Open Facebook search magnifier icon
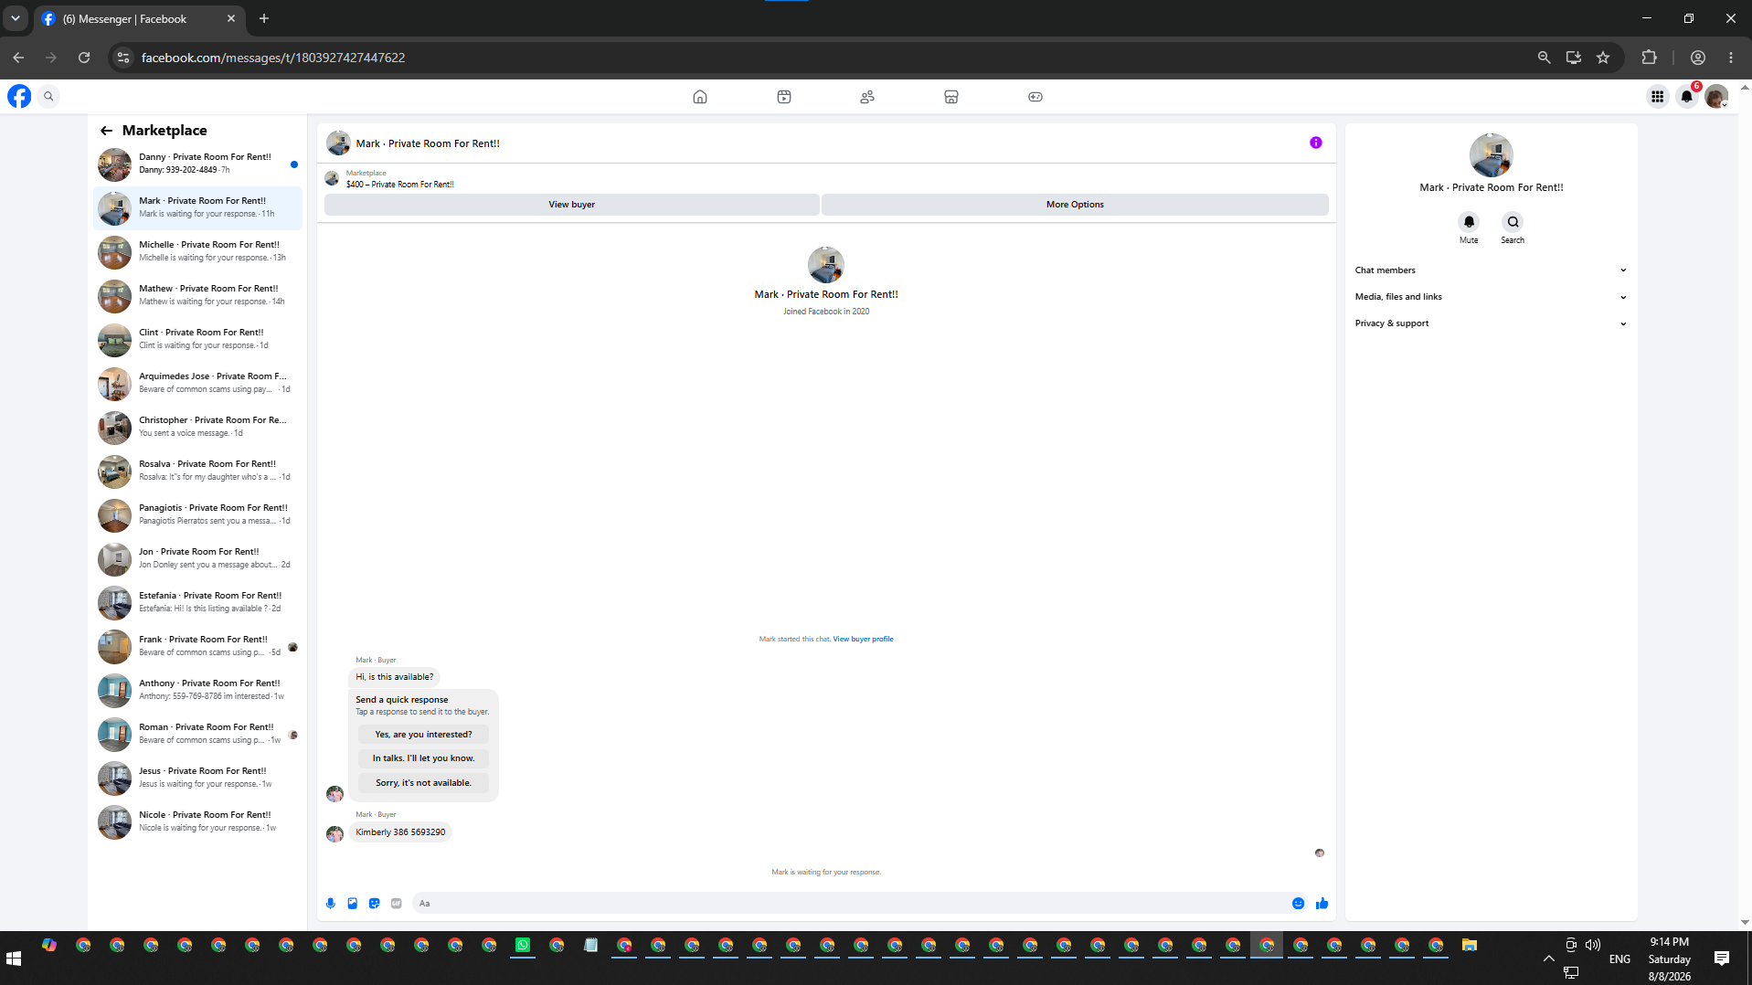 click(x=48, y=96)
